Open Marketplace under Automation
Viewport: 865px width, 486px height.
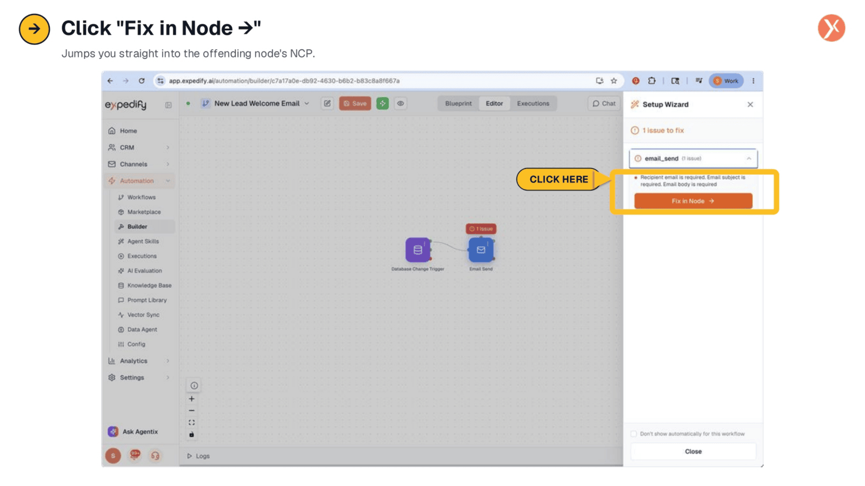tap(144, 212)
